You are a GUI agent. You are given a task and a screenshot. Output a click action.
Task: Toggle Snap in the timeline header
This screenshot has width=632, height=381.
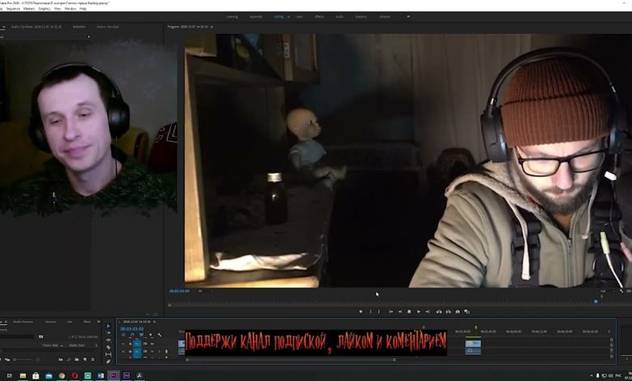click(x=131, y=334)
